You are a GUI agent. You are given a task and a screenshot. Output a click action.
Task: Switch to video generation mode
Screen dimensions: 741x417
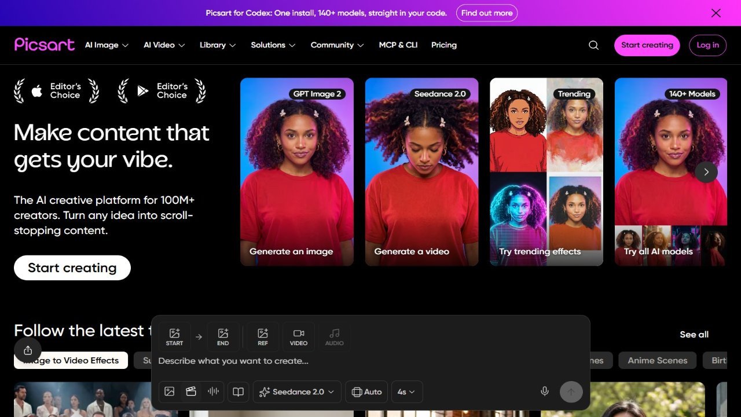tap(191, 392)
